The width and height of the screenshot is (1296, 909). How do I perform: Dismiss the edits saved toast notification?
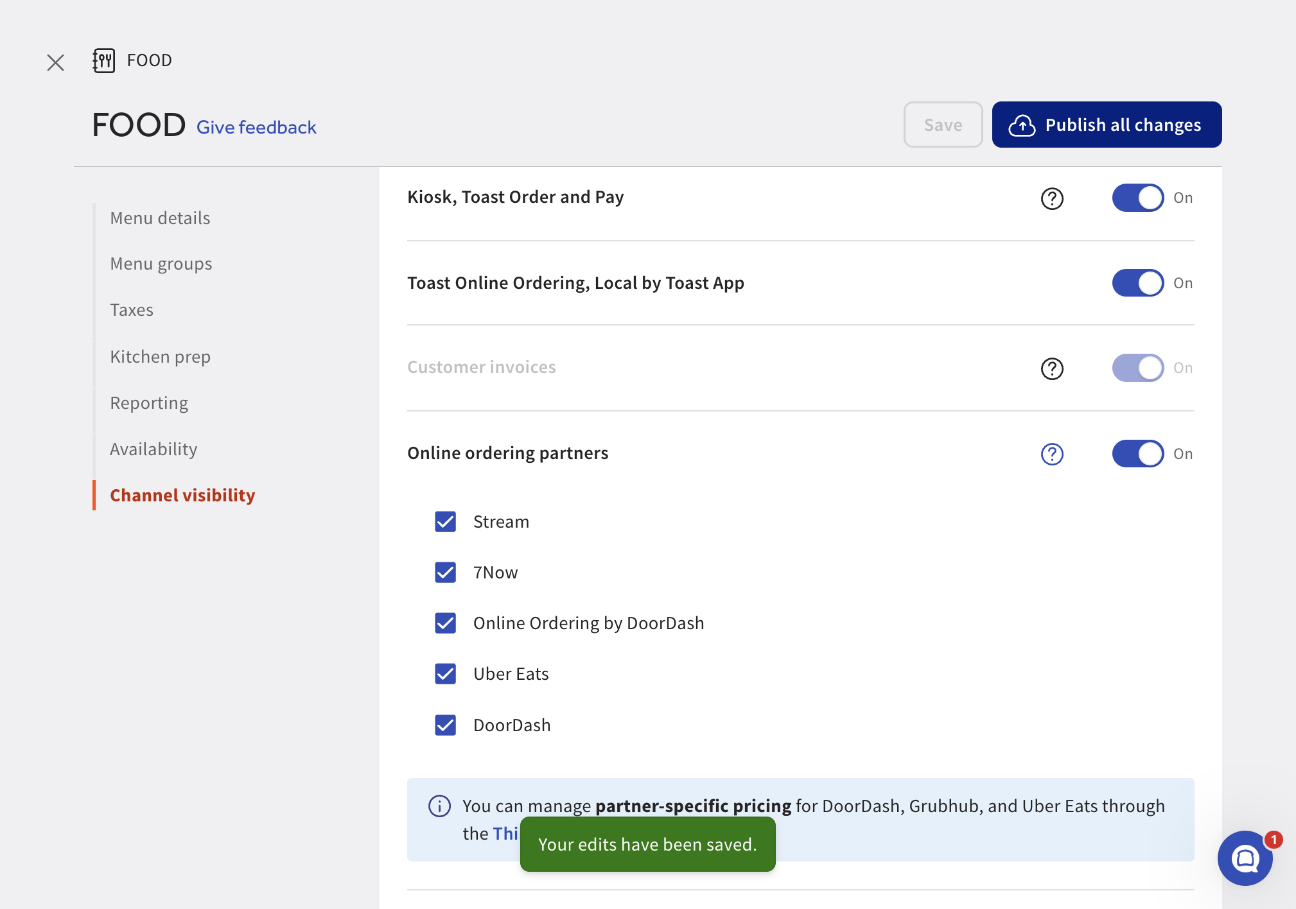coord(647,844)
